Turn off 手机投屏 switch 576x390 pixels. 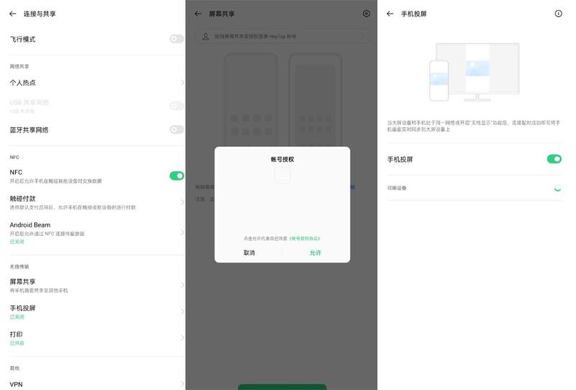tap(554, 158)
